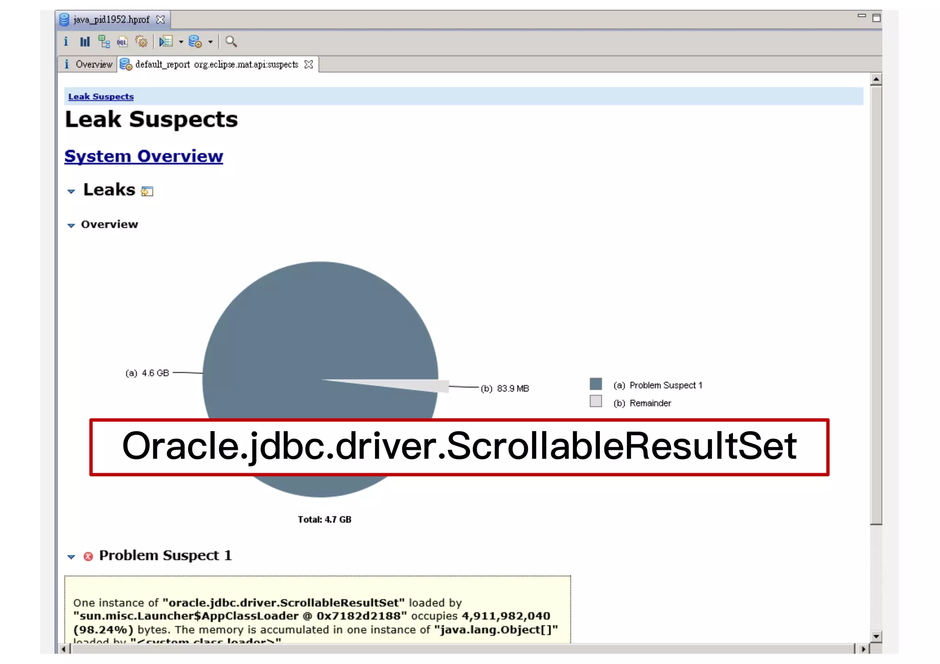Collapse the Leaks section

(71, 191)
